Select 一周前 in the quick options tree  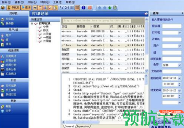[47, 38]
